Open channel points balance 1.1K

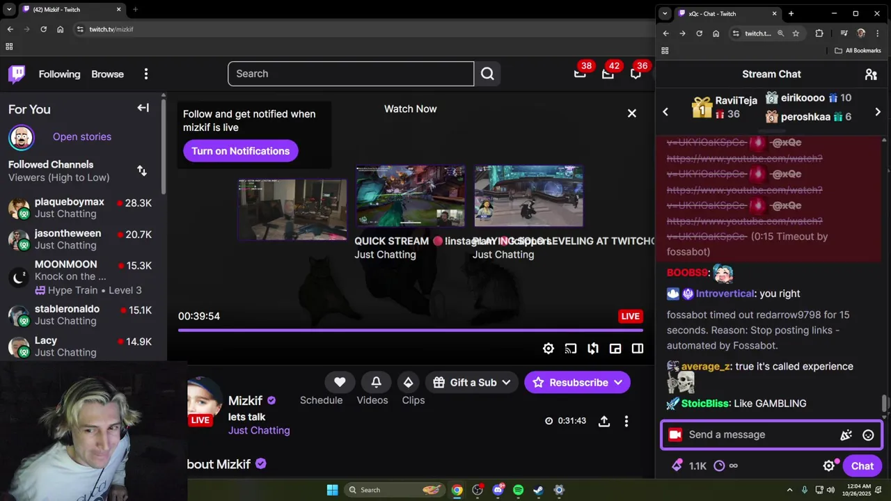pyautogui.click(x=689, y=466)
